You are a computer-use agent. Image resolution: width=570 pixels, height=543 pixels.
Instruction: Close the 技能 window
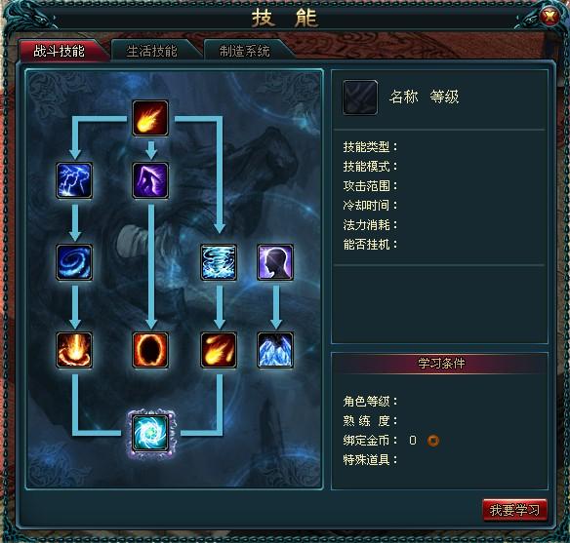tap(550, 16)
